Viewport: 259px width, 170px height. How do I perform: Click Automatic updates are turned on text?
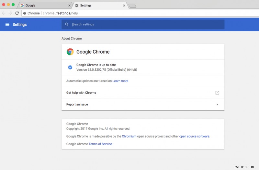click(x=89, y=81)
